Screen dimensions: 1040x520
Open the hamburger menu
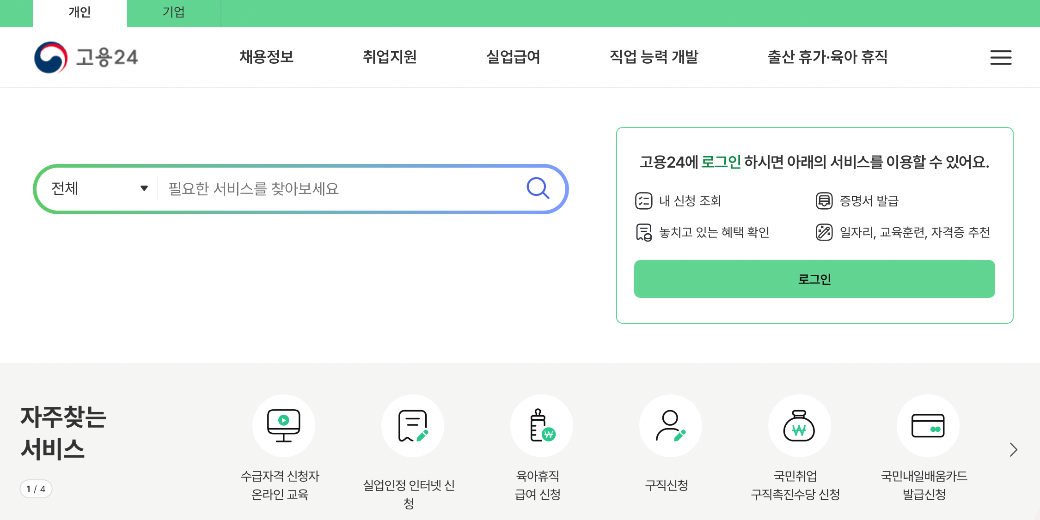point(1001,57)
